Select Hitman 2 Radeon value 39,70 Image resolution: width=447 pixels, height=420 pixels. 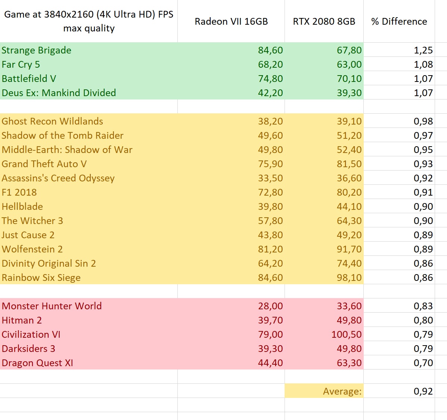231,320
